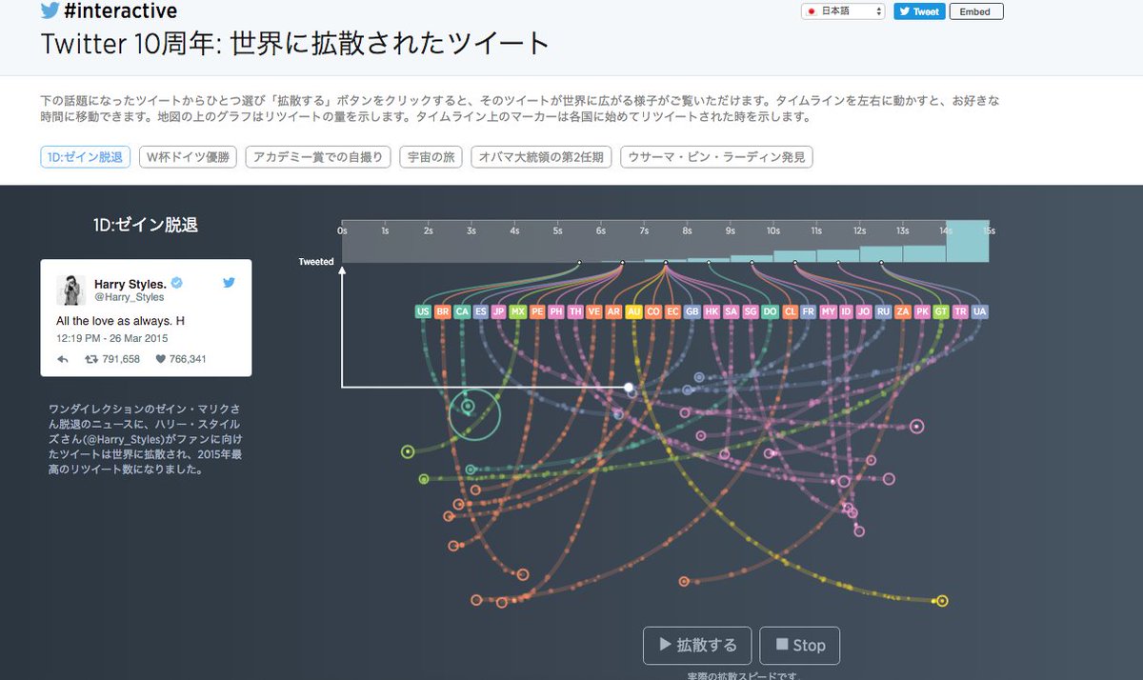Click the ES country marker

(x=480, y=311)
